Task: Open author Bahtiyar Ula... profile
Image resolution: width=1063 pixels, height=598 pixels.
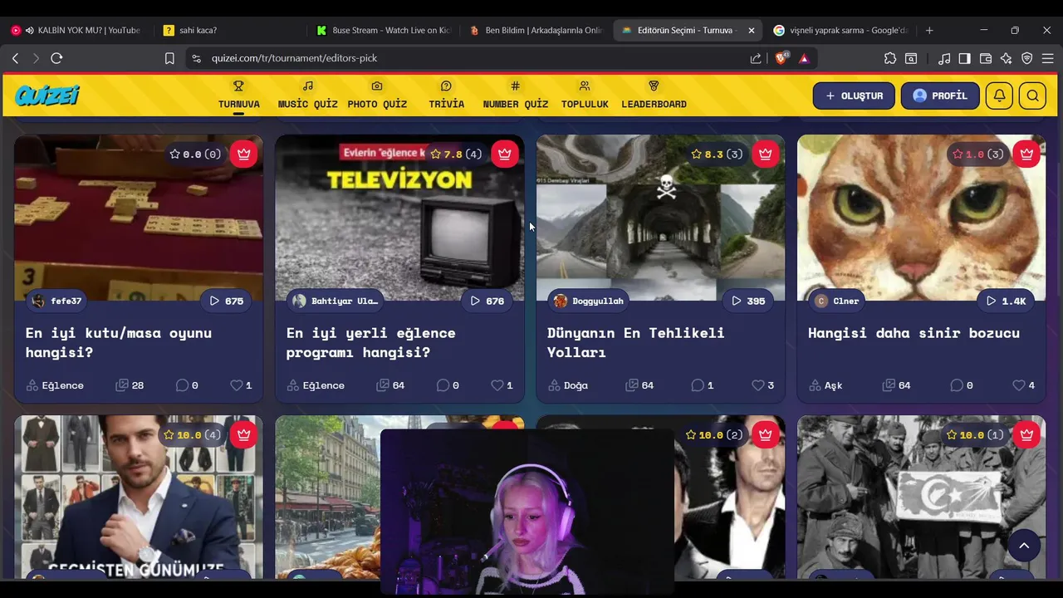Action: click(336, 301)
